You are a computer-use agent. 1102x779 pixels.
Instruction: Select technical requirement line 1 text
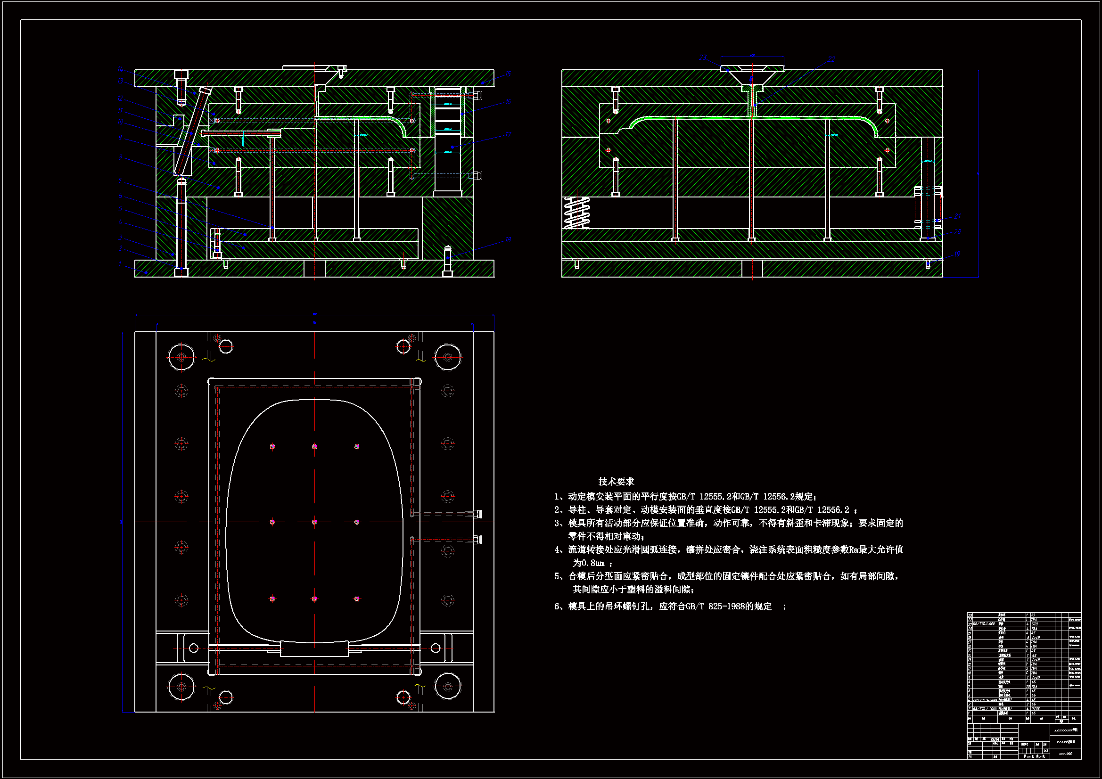pos(685,496)
